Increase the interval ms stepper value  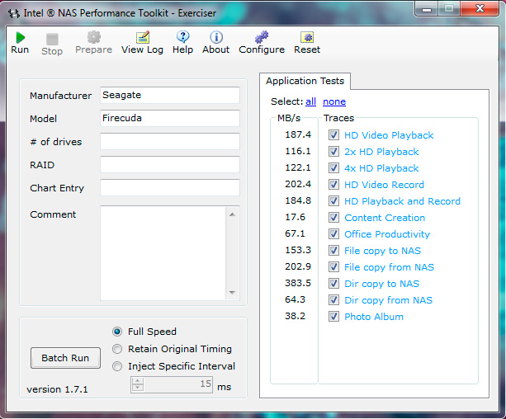(x=138, y=380)
